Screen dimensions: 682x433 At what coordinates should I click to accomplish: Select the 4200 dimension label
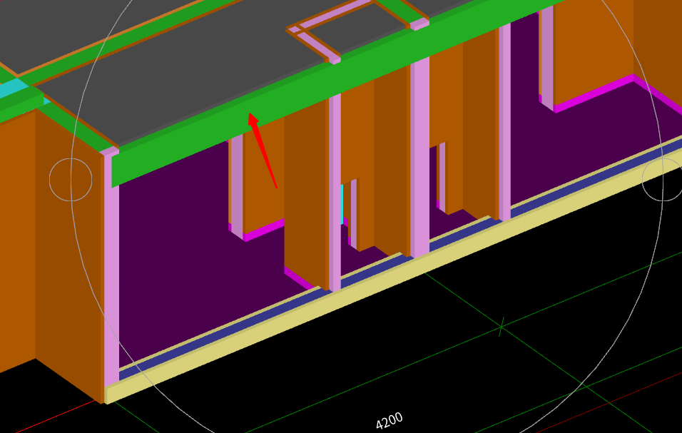pyautogui.click(x=390, y=421)
